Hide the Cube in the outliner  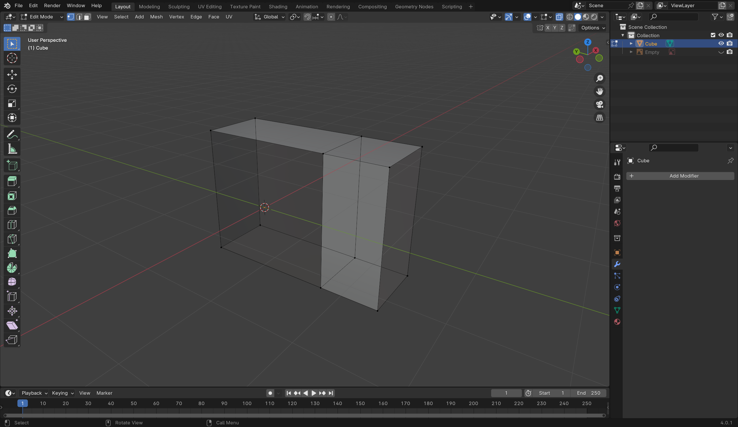pyautogui.click(x=721, y=44)
